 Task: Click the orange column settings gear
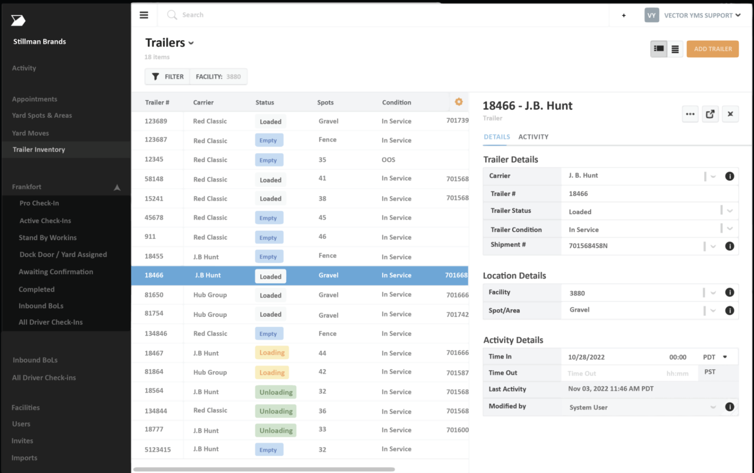click(x=459, y=102)
